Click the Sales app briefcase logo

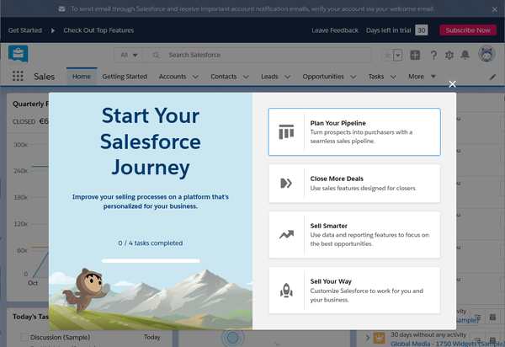(x=19, y=54)
